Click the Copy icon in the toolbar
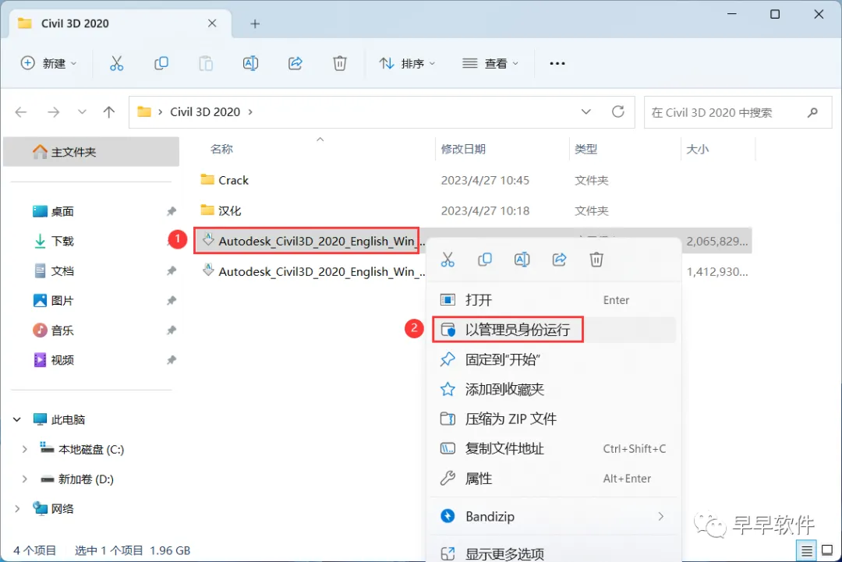Image resolution: width=842 pixels, height=562 pixels. 161,63
